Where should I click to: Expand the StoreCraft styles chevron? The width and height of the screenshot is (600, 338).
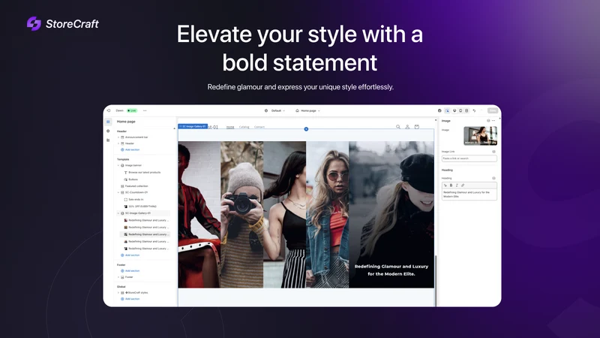118,293
